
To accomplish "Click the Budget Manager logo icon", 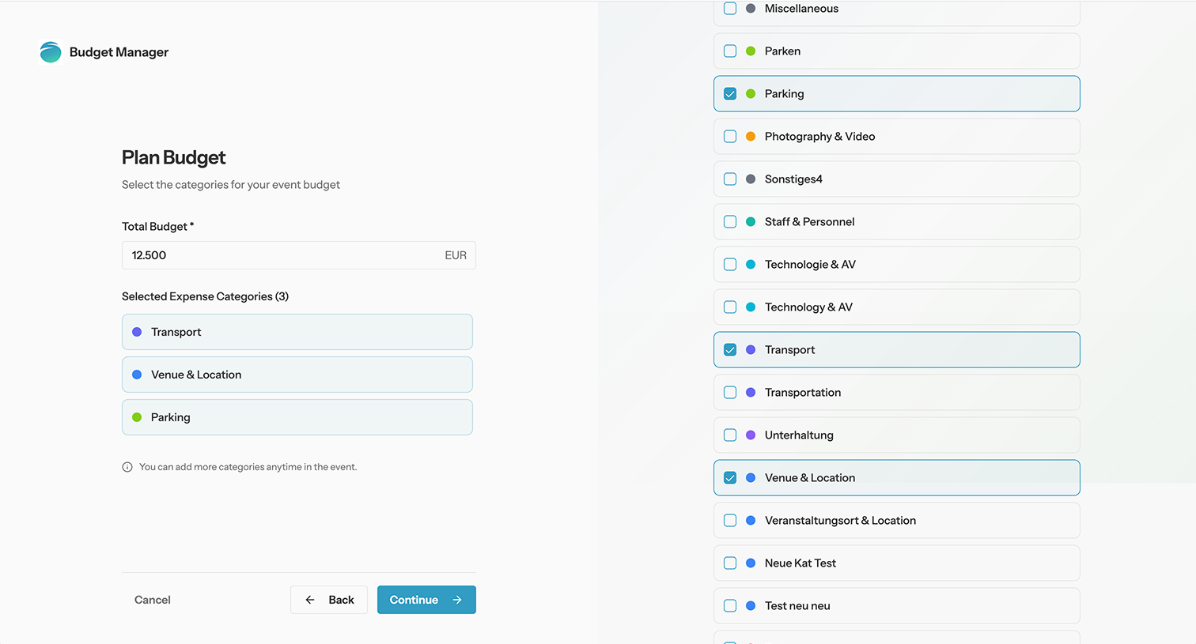I will coord(51,52).
